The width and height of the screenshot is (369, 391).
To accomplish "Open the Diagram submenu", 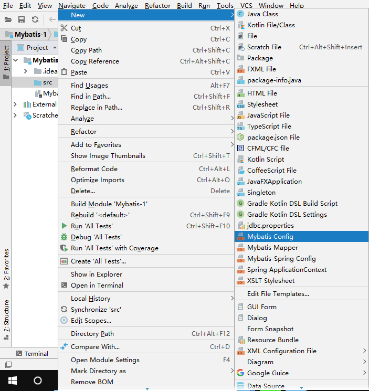I will [x=302, y=362].
